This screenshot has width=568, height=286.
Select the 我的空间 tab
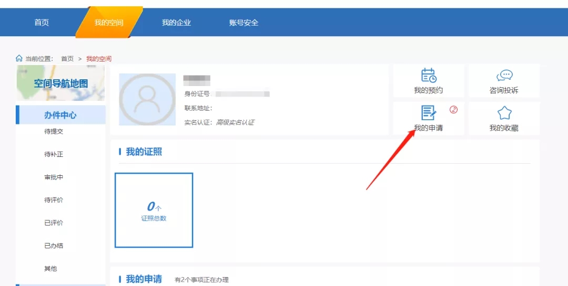(x=109, y=23)
